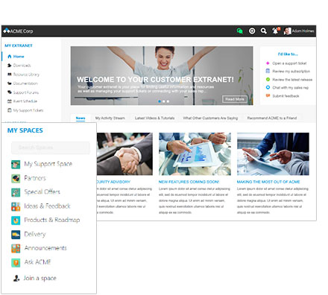
Task: Open the handshake article thumbnail
Action: click(124, 154)
